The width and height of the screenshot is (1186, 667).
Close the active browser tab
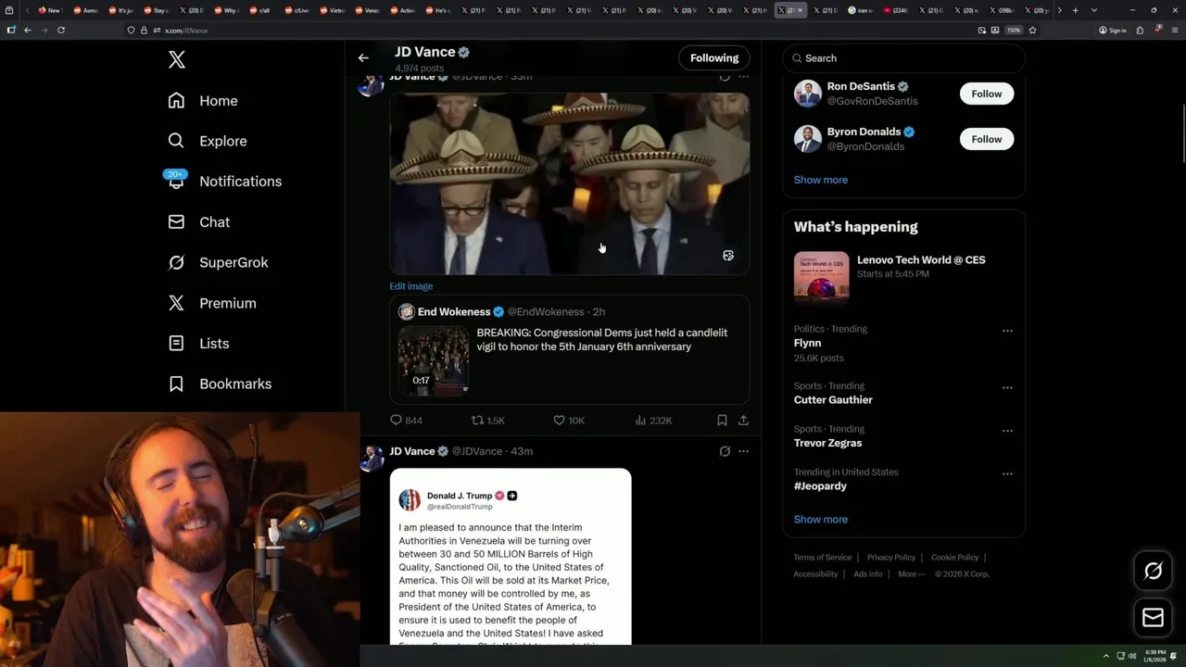click(x=801, y=10)
